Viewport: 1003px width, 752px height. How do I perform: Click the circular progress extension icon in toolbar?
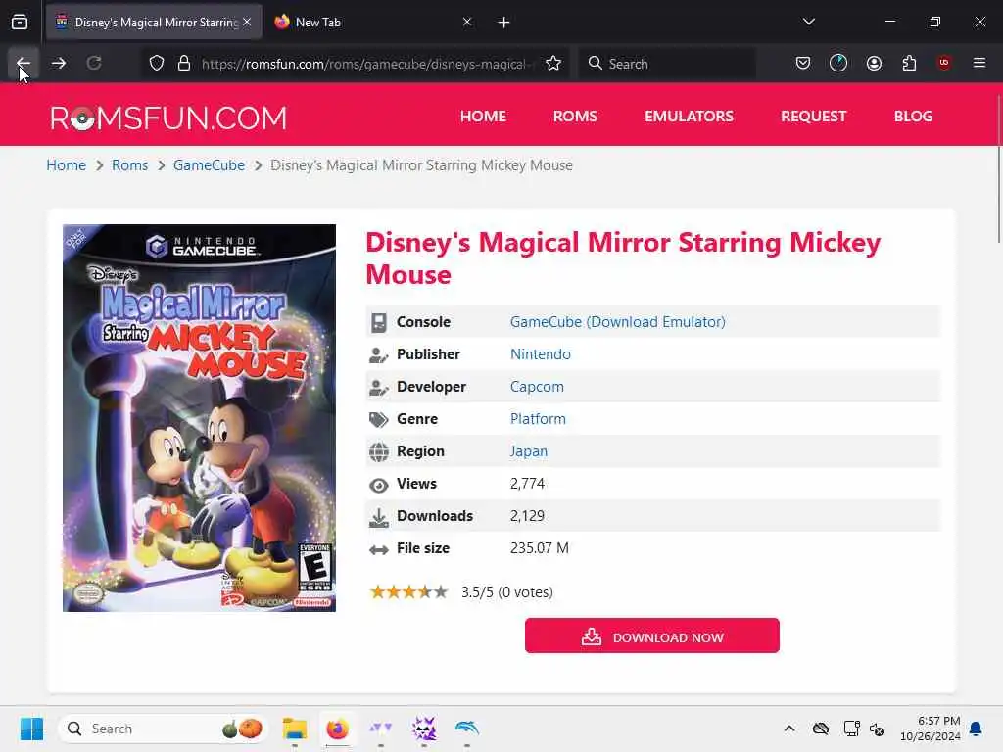pyautogui.click(x=838, y=63)
